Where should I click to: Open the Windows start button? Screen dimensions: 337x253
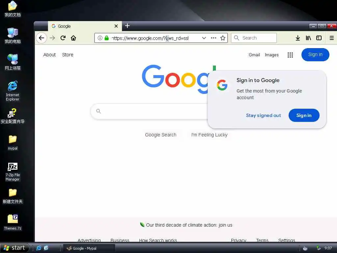coord(14,248)
